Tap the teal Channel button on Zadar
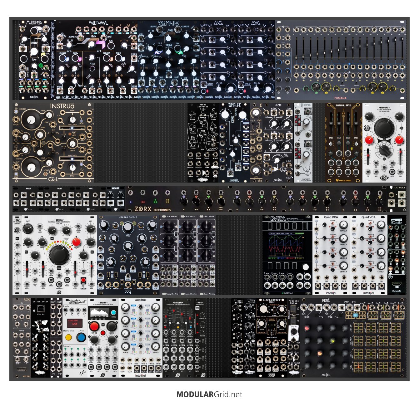 coord(114,313)
